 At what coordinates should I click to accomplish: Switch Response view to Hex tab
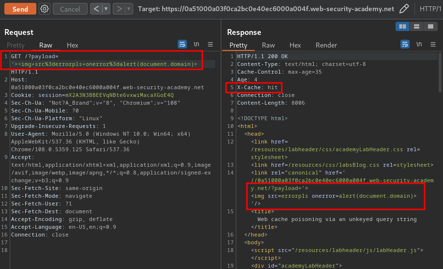pyautogui.click(x=295, y=45)
